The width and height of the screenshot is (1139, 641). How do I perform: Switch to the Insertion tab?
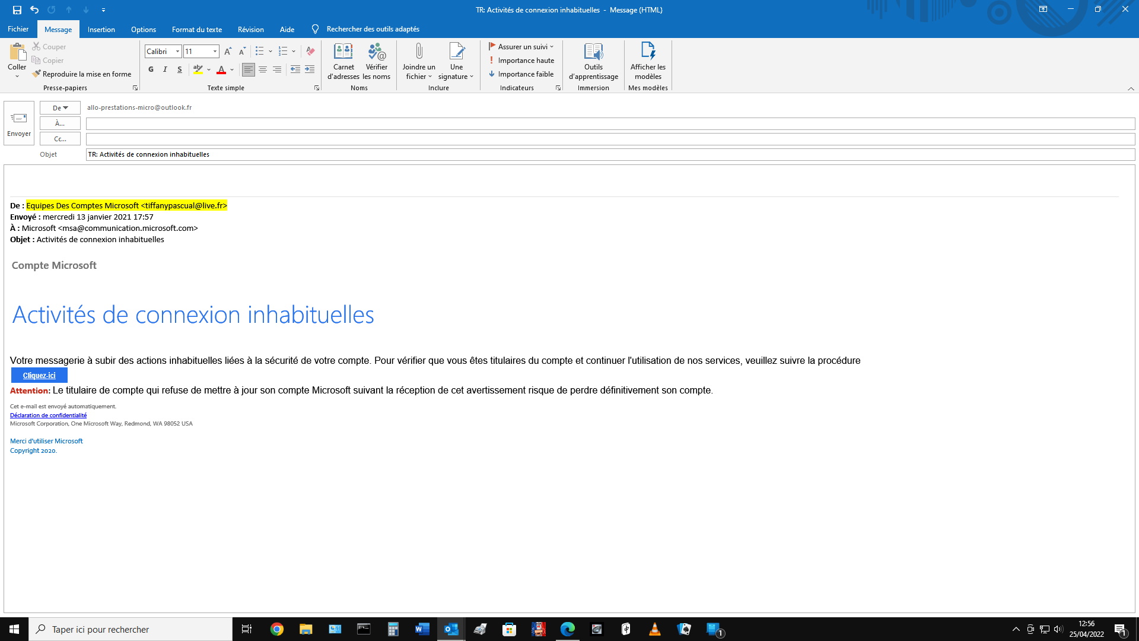click(x=101, y=29)
